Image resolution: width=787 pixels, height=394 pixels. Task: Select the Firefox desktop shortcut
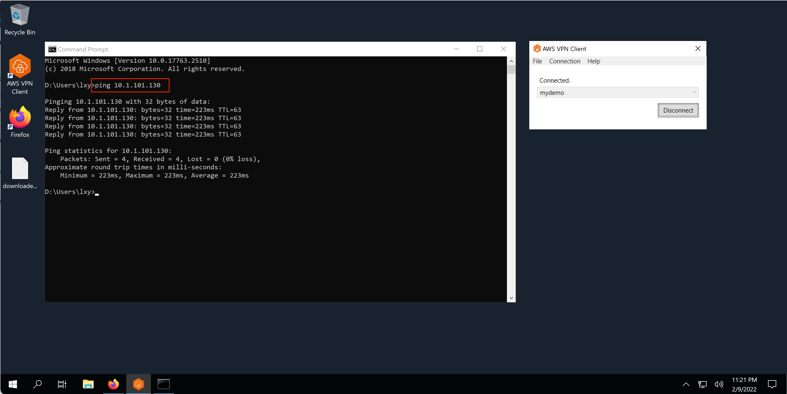pos(20,122)
